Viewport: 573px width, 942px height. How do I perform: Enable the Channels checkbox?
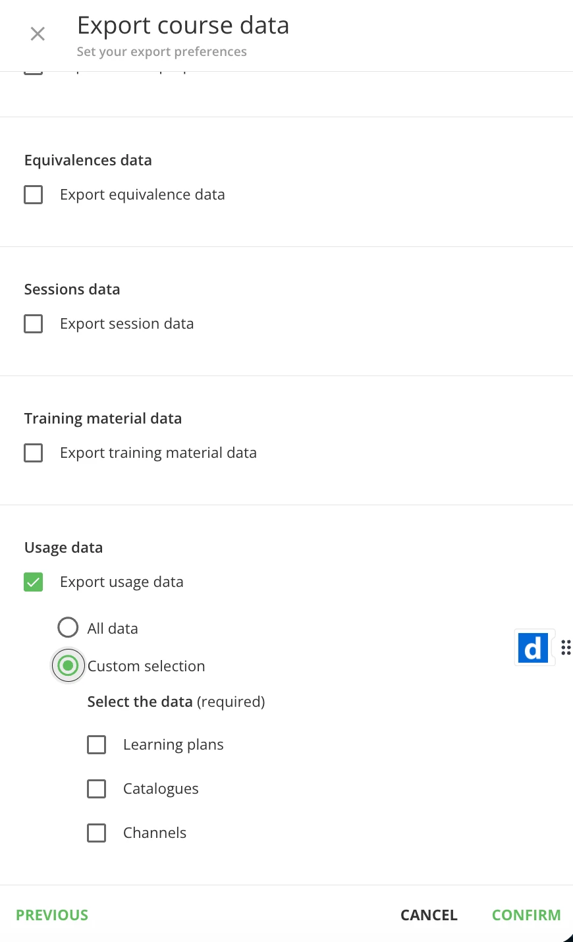tap(97, 833)
